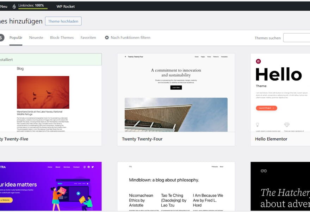
Task: Open the WP Rocket admin bar menu
Action: [x=66, y=6]
